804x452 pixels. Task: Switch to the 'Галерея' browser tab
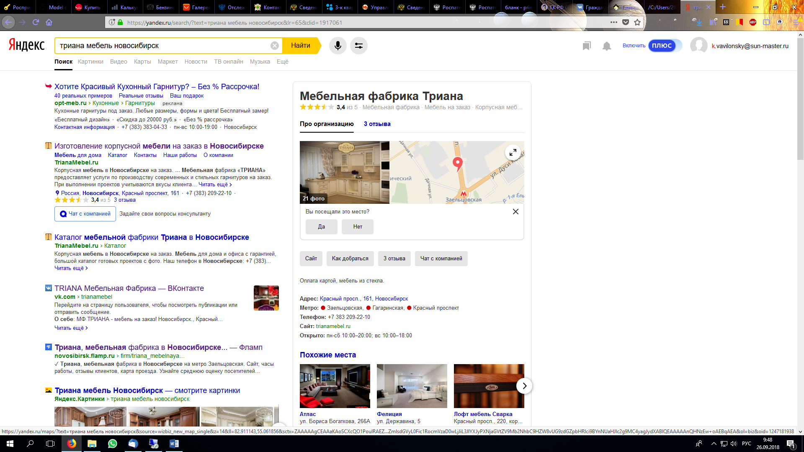197,7
